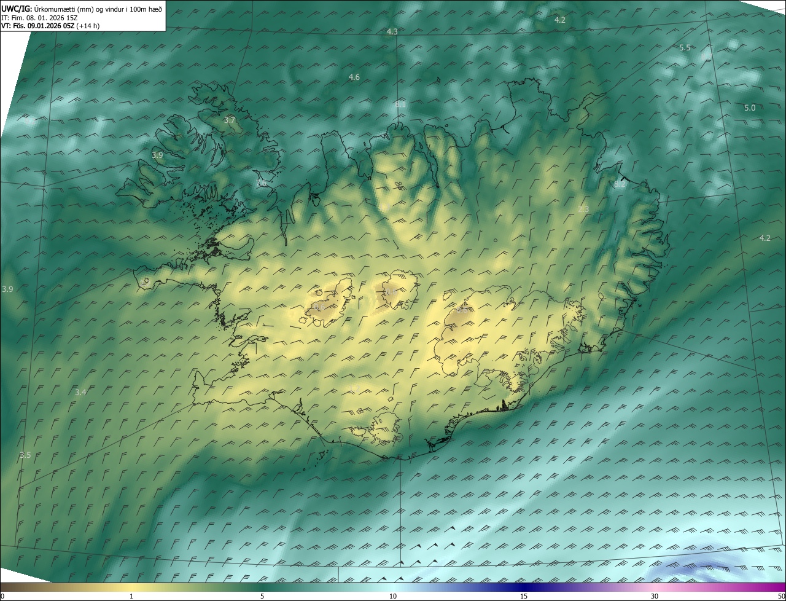This screenshot has height=601, width=786.
Task: Pick the 8.1 precipitation maximum label
Action: click(x=400, y=104)
